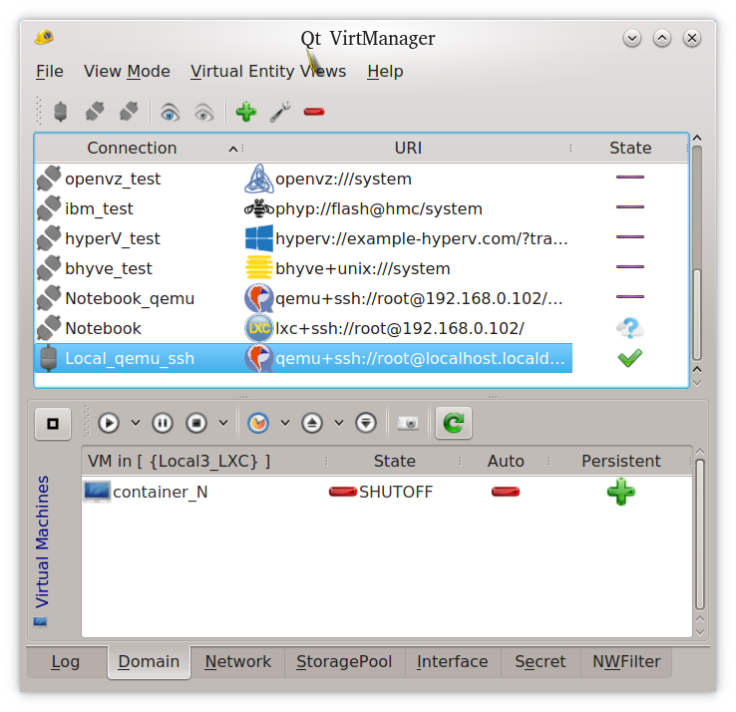Take snapshot with the camera icon
The height and width of the screenshot is (712, 736).
coord(408,424)
